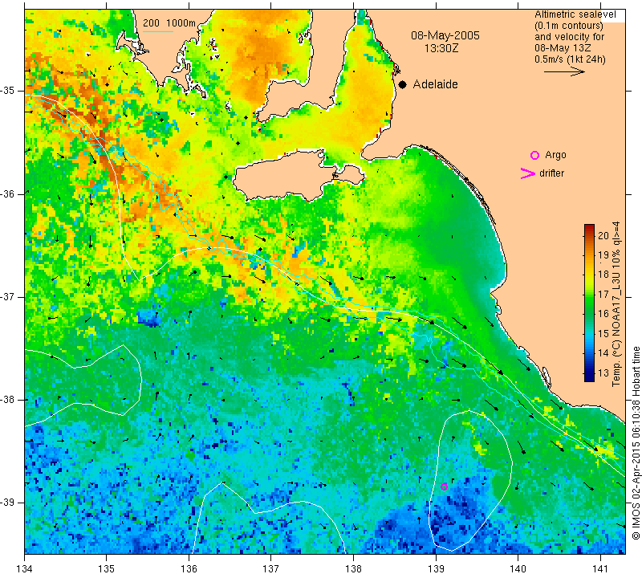Click the colorbar value 20
Image resolution: width=642 pixels, height=578 pixels.
(603, 235)
